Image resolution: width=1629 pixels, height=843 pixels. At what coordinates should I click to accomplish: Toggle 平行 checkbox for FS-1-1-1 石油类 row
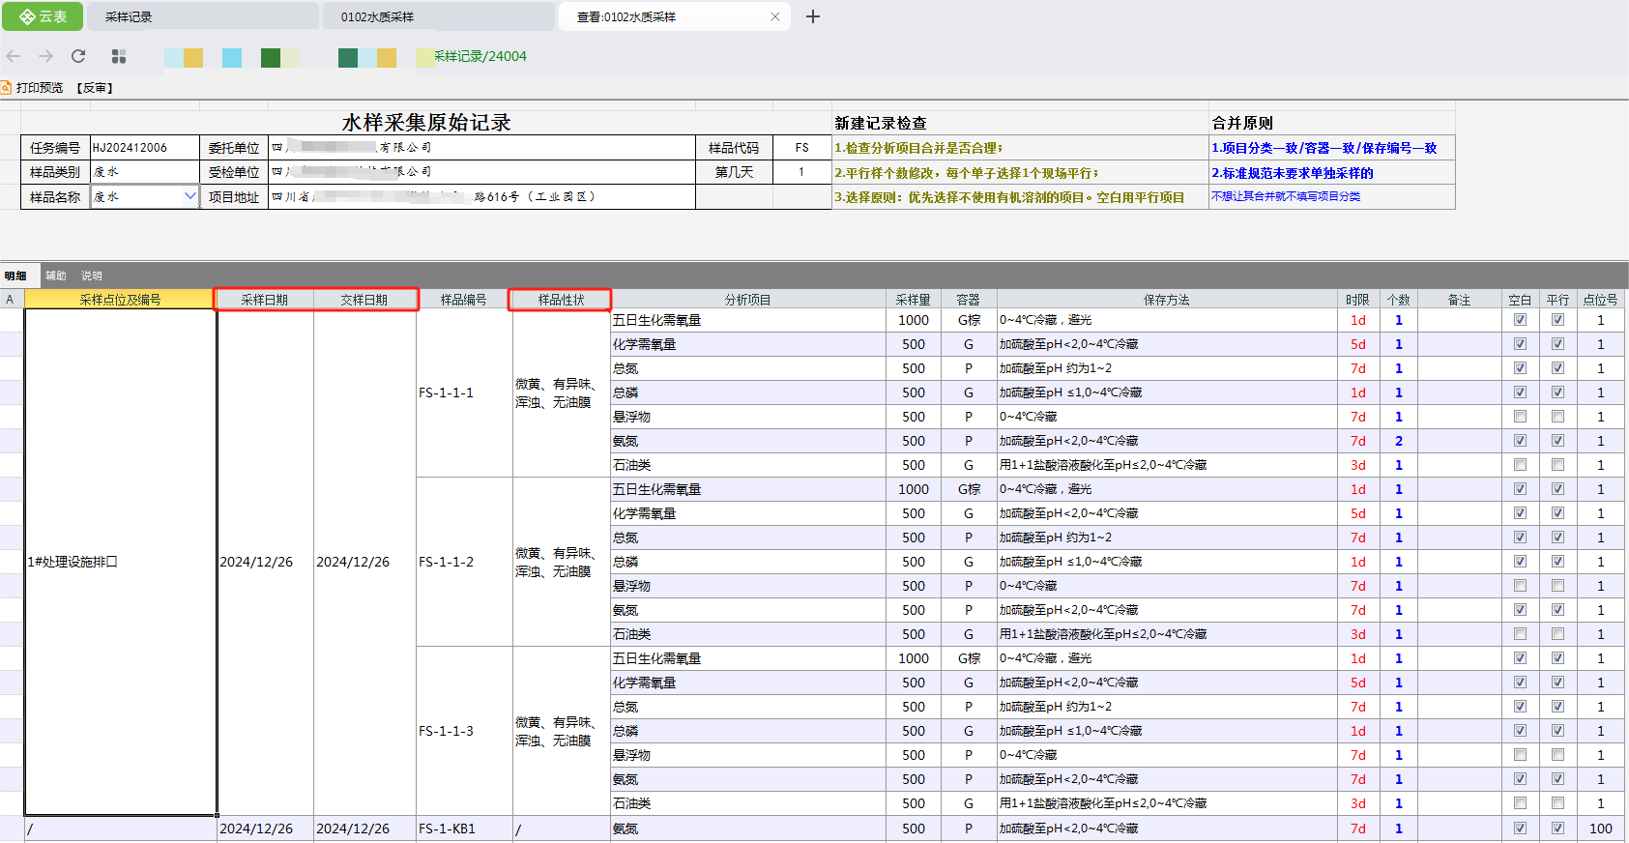point(1557,465)
